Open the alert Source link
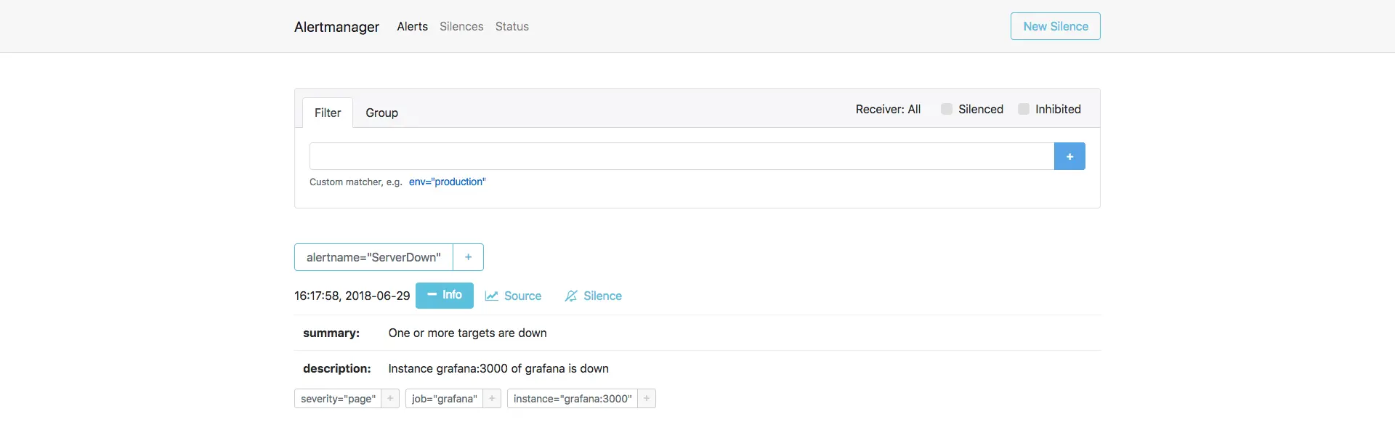Screen dimensions: 1395x430 (x=514, y=296)
